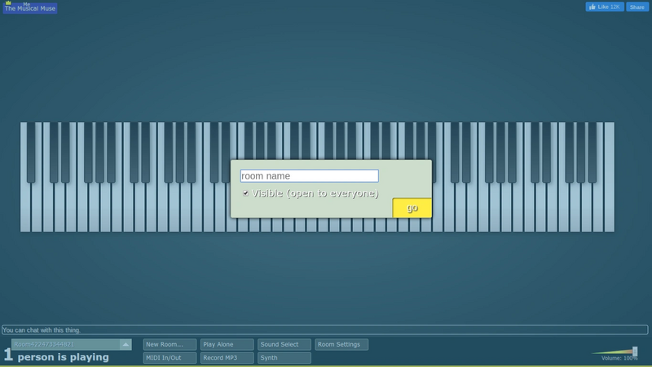Open Room Settings
The height and width of the screenshot is (367, 652).
point(341,344)
